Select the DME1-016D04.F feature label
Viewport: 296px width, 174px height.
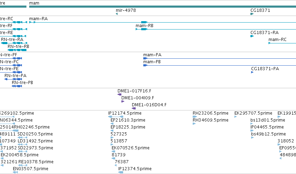pos(149,105)
